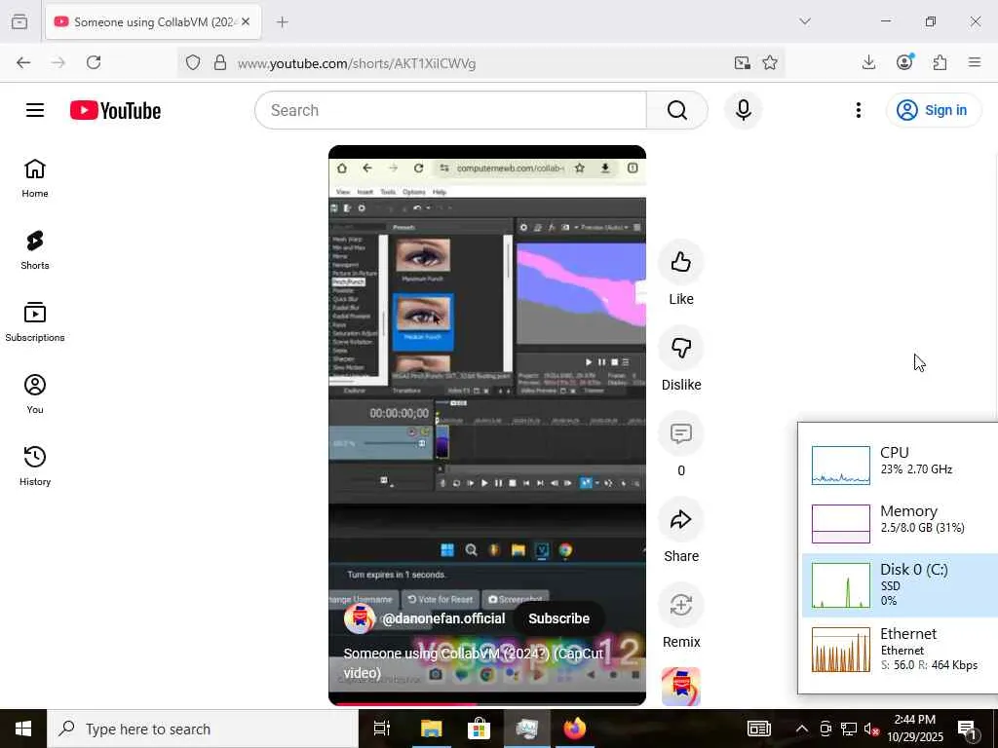
Task: Dislike this Short
Action: tap(681, 348)
